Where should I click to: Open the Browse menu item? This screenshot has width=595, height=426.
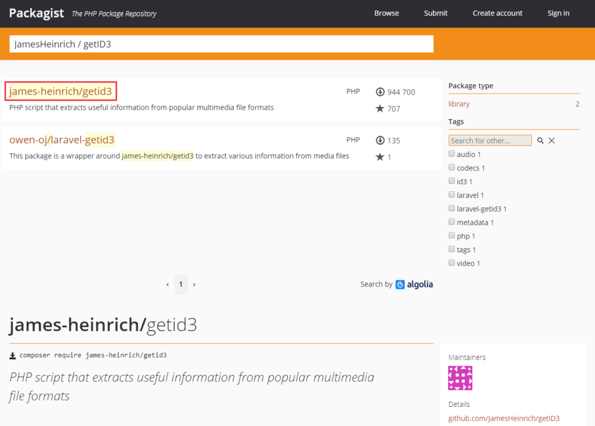tap(386, 13)
